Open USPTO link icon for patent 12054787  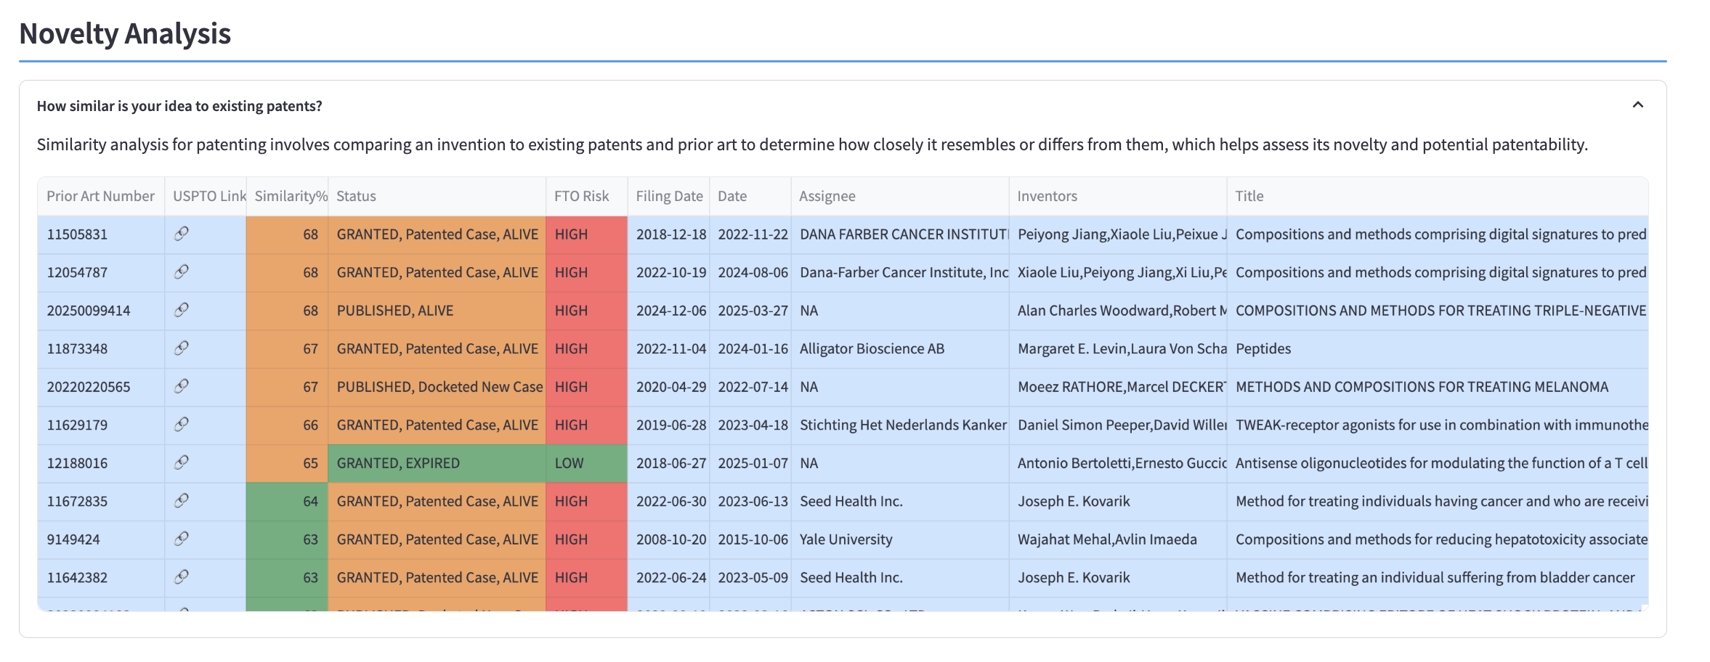point(182,271)
